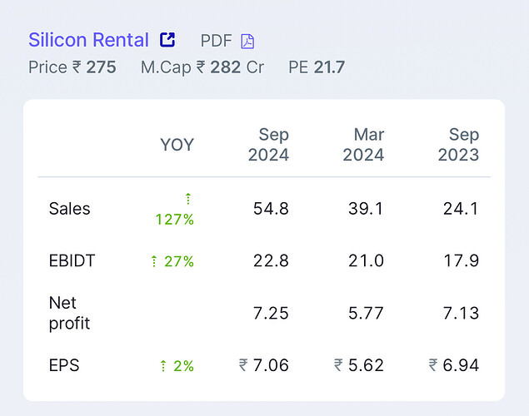Click the M.Cap ₹ 282 Cr text
The image size is (529, 416).
202,67
